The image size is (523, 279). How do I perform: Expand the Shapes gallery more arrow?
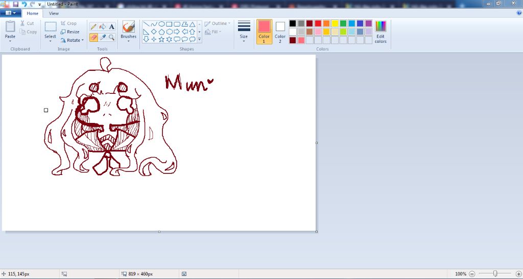tap(200, 39)
